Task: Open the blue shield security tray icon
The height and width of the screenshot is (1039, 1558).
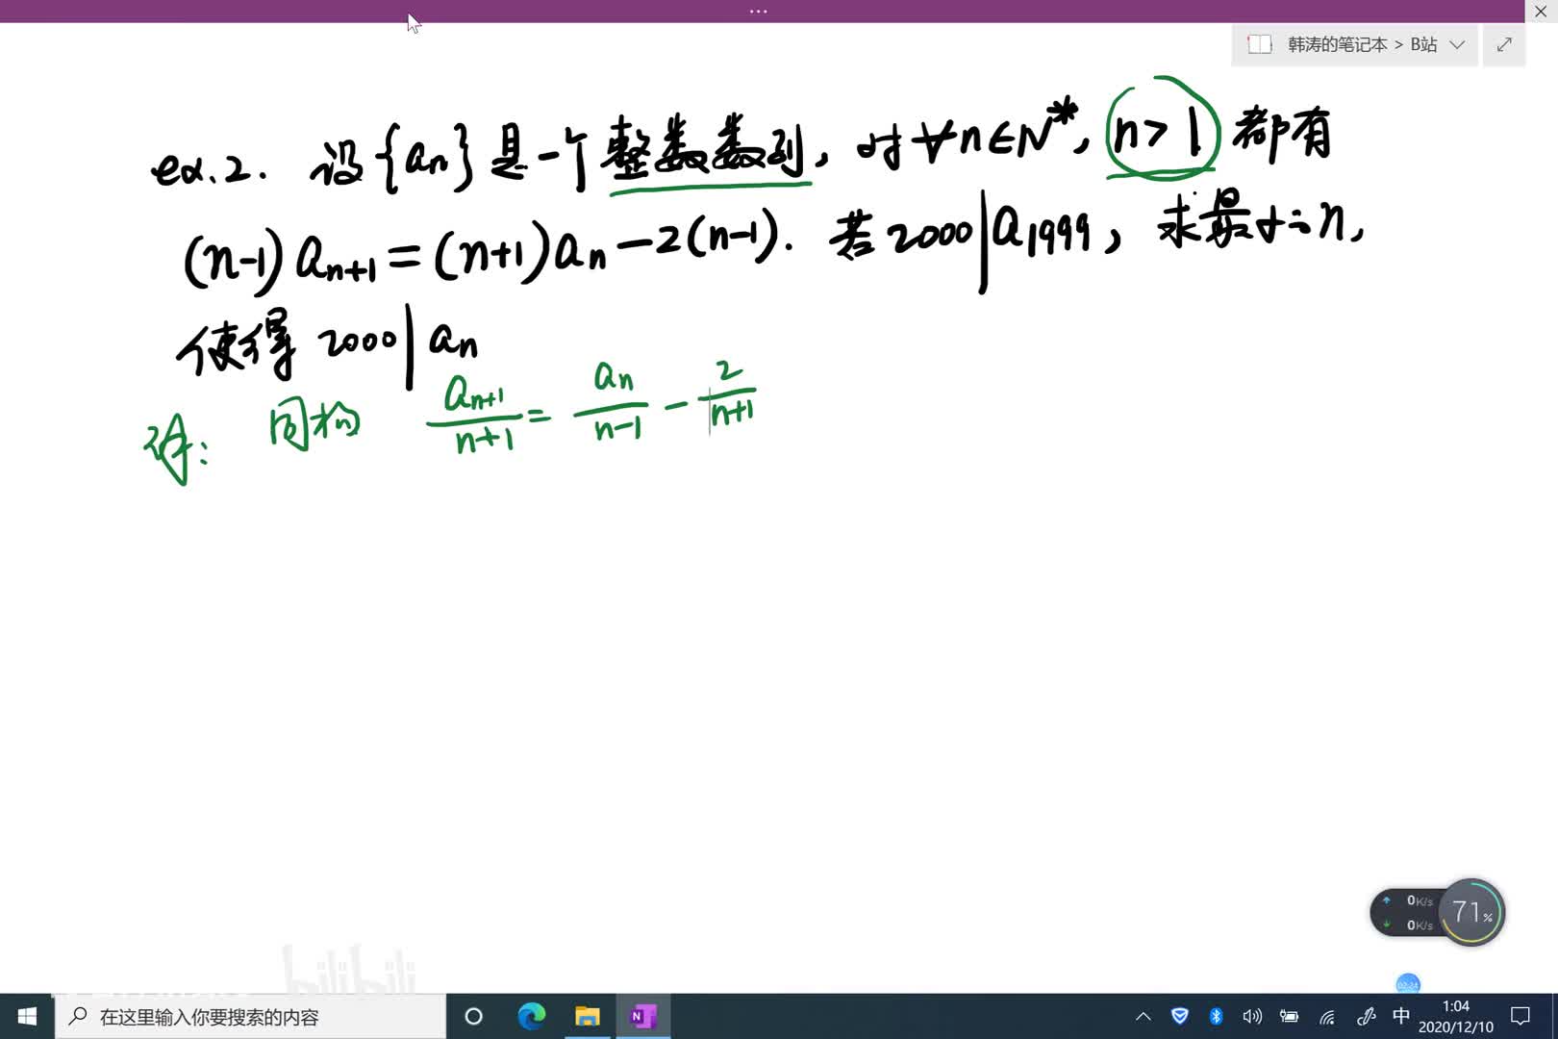Action: click(x=1180, y=1017)
